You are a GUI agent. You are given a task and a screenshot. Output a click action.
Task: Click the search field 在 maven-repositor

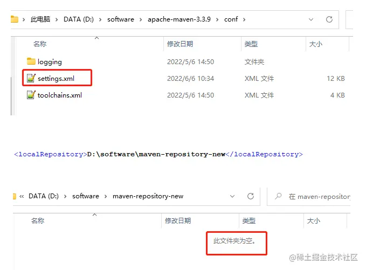(308, 197)
